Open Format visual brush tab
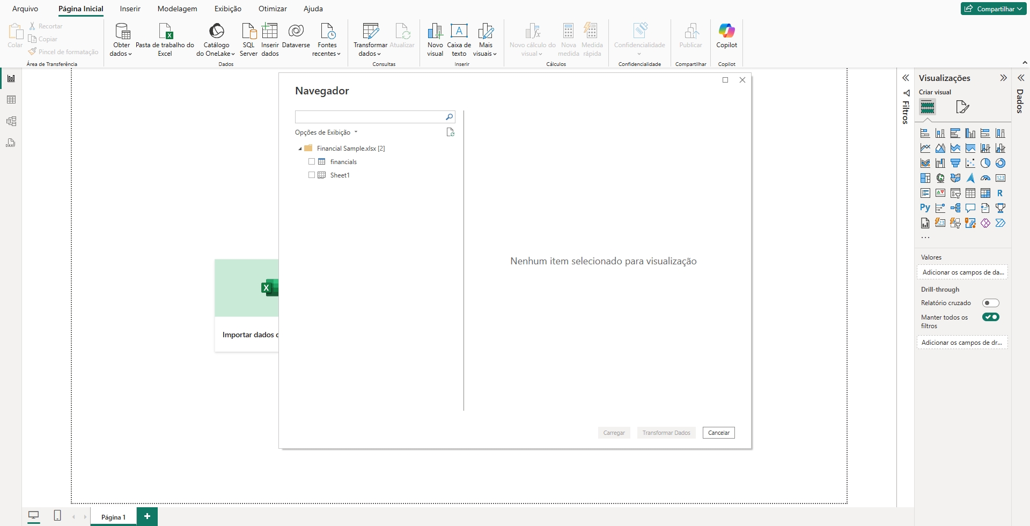Screen dimensions: 1030x526 coord(962,107)
